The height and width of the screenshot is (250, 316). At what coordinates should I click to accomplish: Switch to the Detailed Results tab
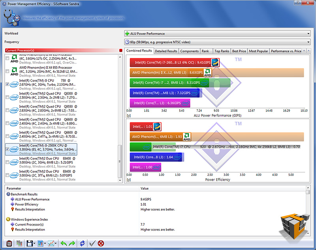tap(166, 51)
